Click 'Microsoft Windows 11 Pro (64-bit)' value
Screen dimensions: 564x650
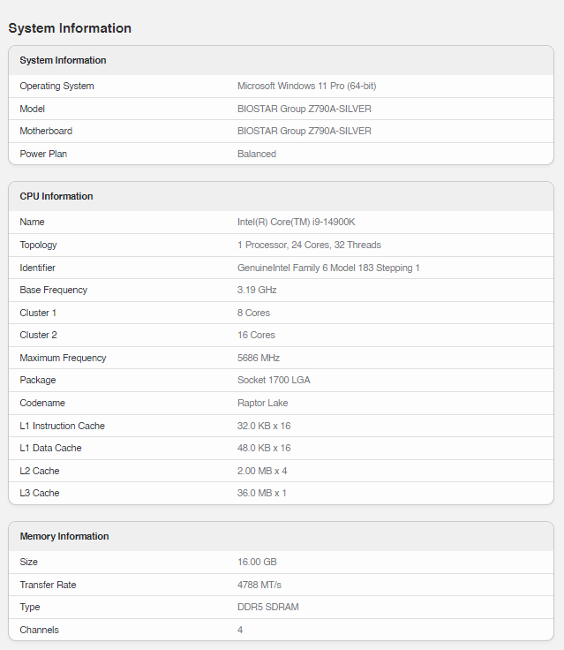pos(306,87)
